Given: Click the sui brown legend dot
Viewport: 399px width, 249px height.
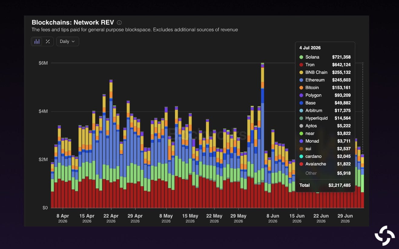Looking at the screenshot, I should [301, 149].
